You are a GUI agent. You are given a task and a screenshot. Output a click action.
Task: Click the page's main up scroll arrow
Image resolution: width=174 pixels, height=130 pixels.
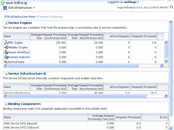171,22
